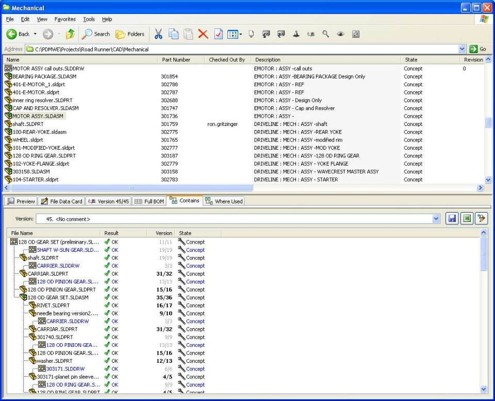The width and height of the screenshot is (495, 401).
Task: Click the Go button
Action: [x=478, y=49]
